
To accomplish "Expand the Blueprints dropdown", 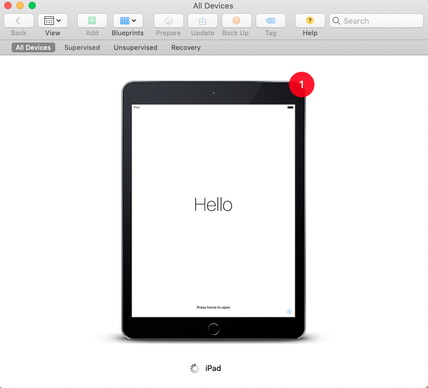I will [x=127, y=21].
